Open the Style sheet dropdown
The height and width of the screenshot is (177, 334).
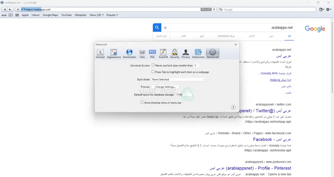pos(179,79)
